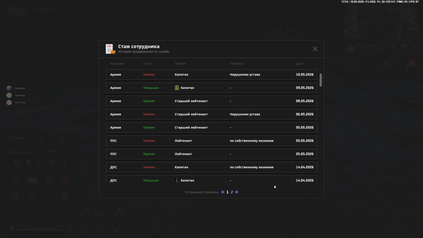Click the captain rank insignia in ДПС Повышен row

point(177,180)
